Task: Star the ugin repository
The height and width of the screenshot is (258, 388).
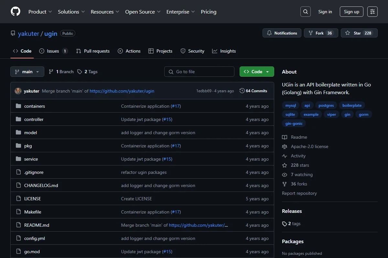Action: (x=359, y=33)
